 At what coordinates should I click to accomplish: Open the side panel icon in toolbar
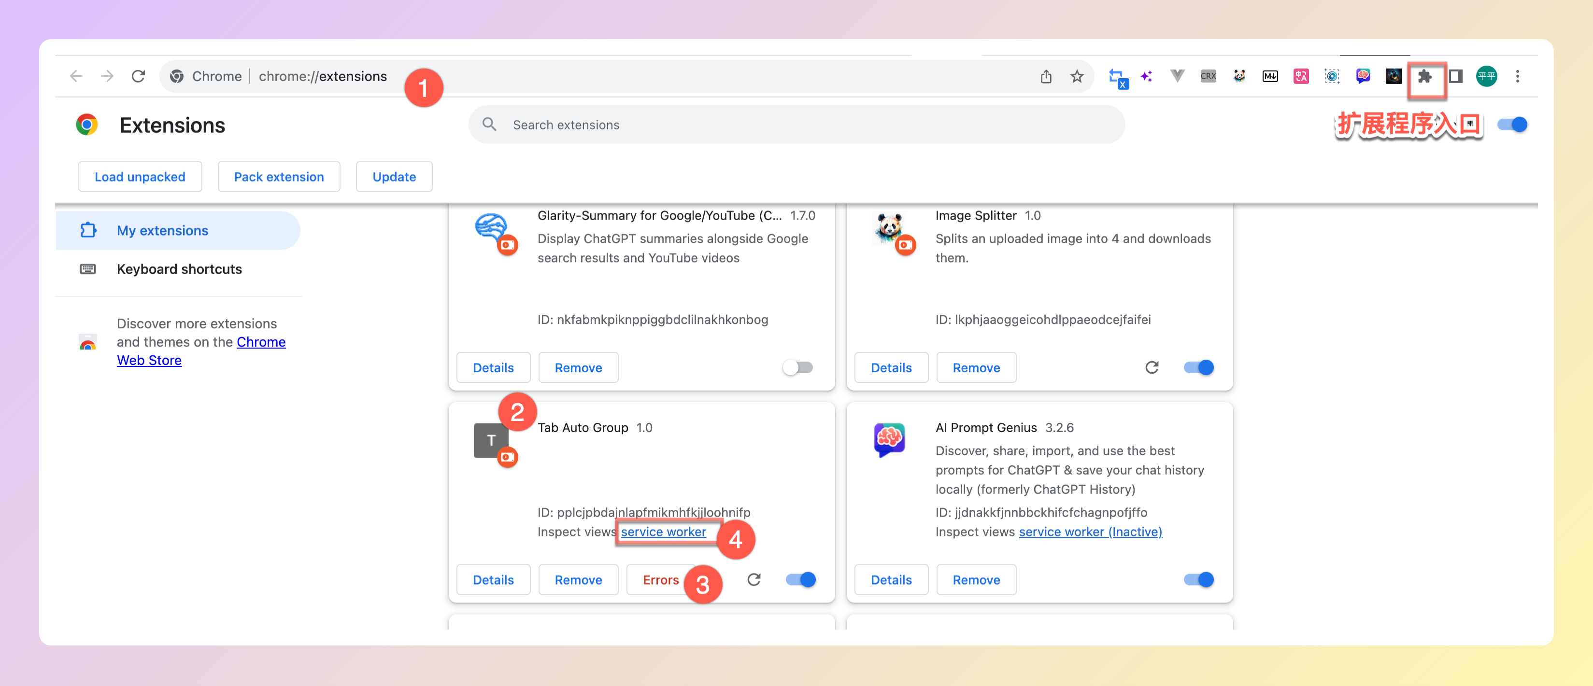click(x=1456, y=77)
